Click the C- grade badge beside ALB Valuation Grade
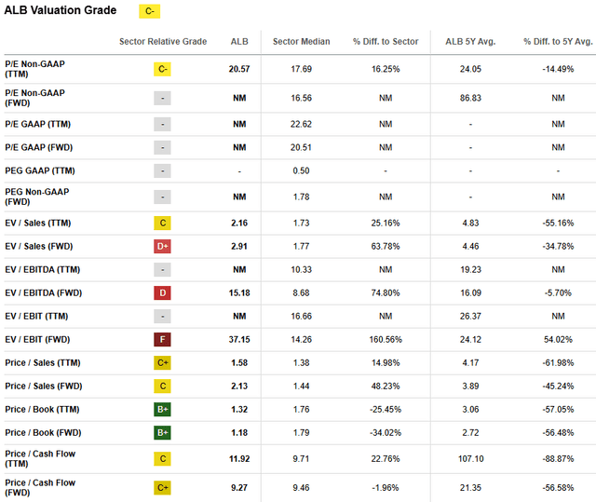This screenshot has height=502, width=596. [148, 11]
